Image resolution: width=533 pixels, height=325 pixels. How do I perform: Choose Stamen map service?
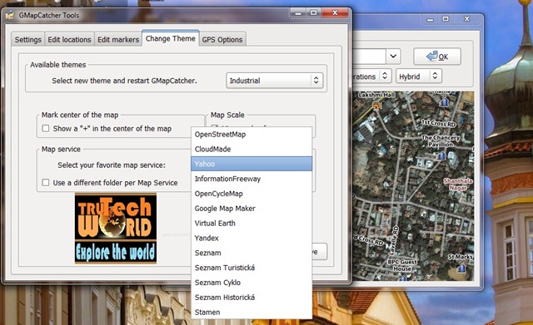coord(252,312)
